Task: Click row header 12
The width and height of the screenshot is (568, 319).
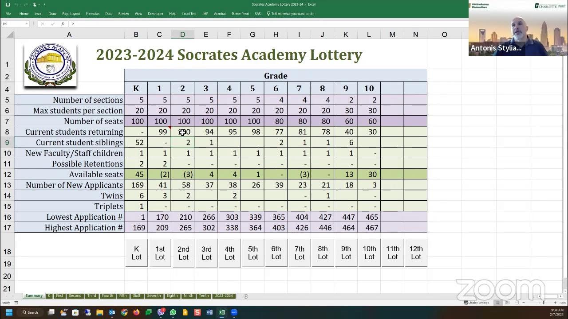Action: 7,174
